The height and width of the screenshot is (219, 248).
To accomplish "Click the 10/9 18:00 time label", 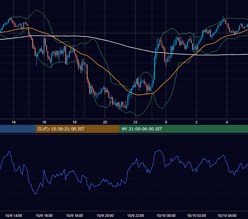I will pyautogui.click(x=74, y=215).
